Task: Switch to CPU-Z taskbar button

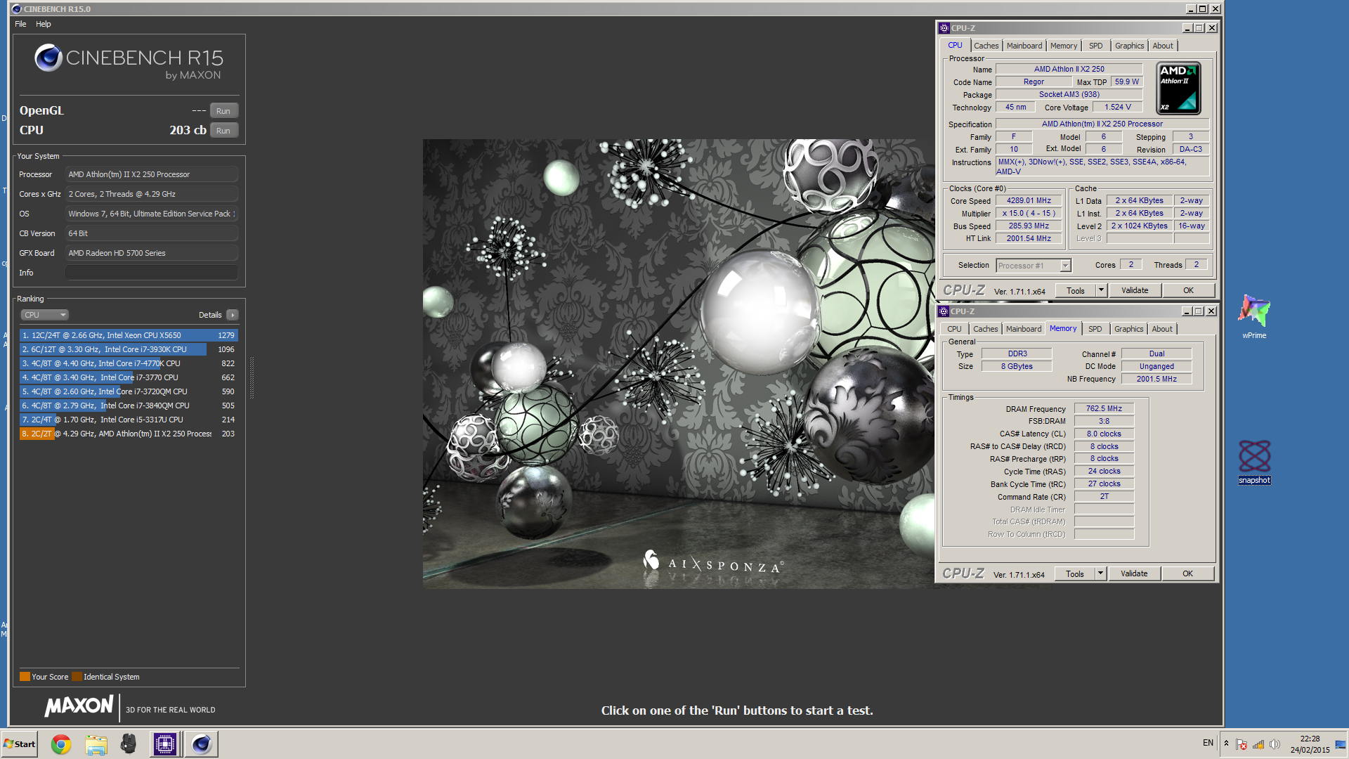Action: pos(165,744)
